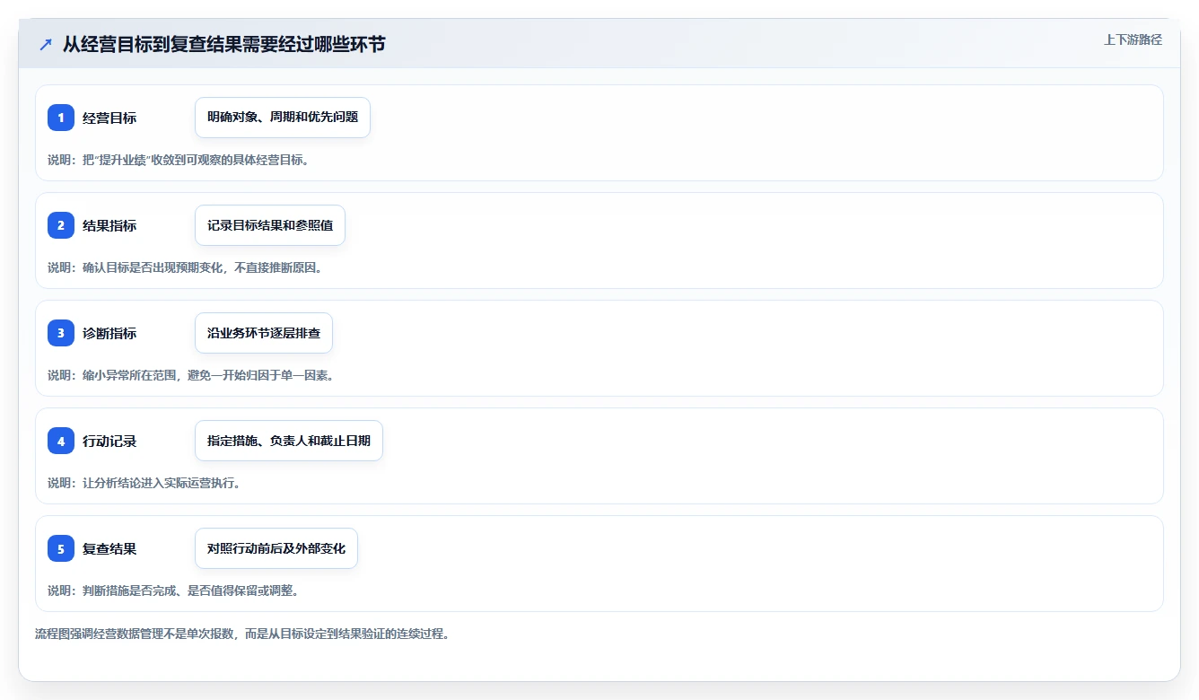Viewport: 1199px width, 700px height.
Task: Click the 复查结果 step title
Action: coord(109,548)
